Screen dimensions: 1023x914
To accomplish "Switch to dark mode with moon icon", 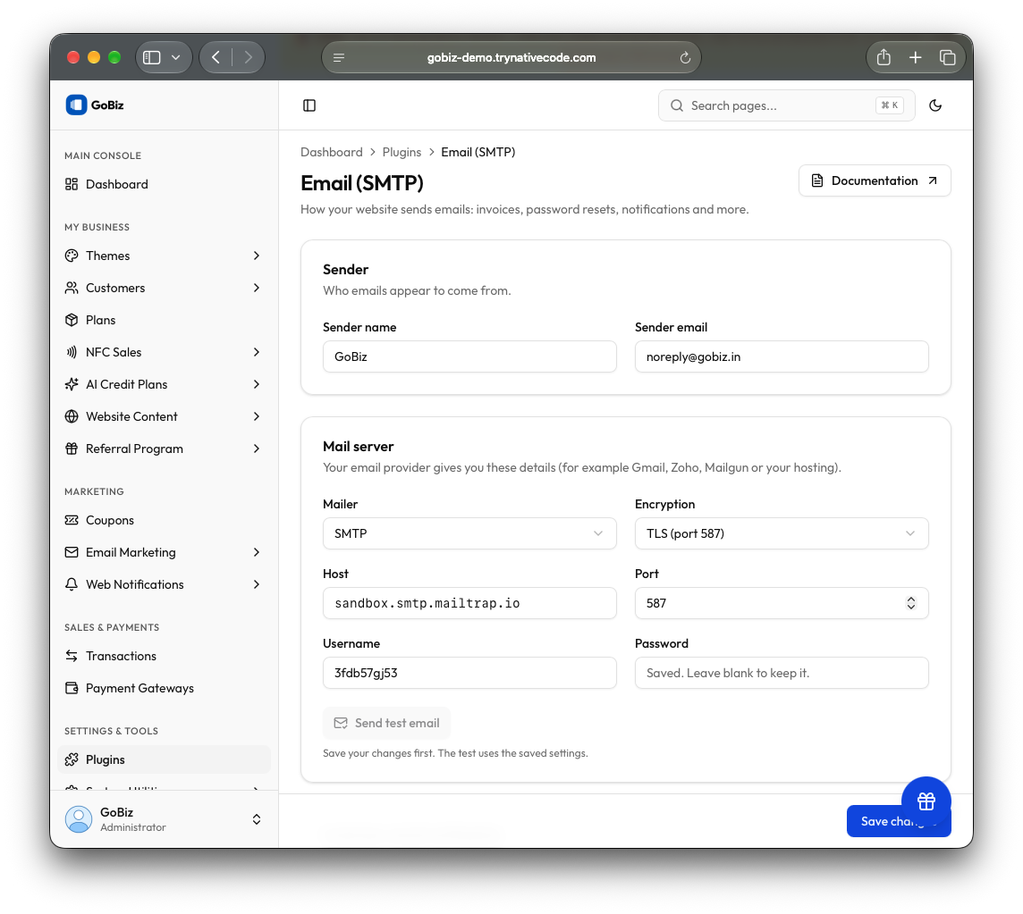I will point(935,105).
